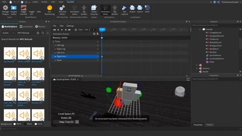Preview the MP40 reload audio
Viewport: 242px width, 136px height.
tap(28, 58)
